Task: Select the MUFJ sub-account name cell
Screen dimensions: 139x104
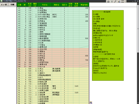Action: click(x=56, y=15)
